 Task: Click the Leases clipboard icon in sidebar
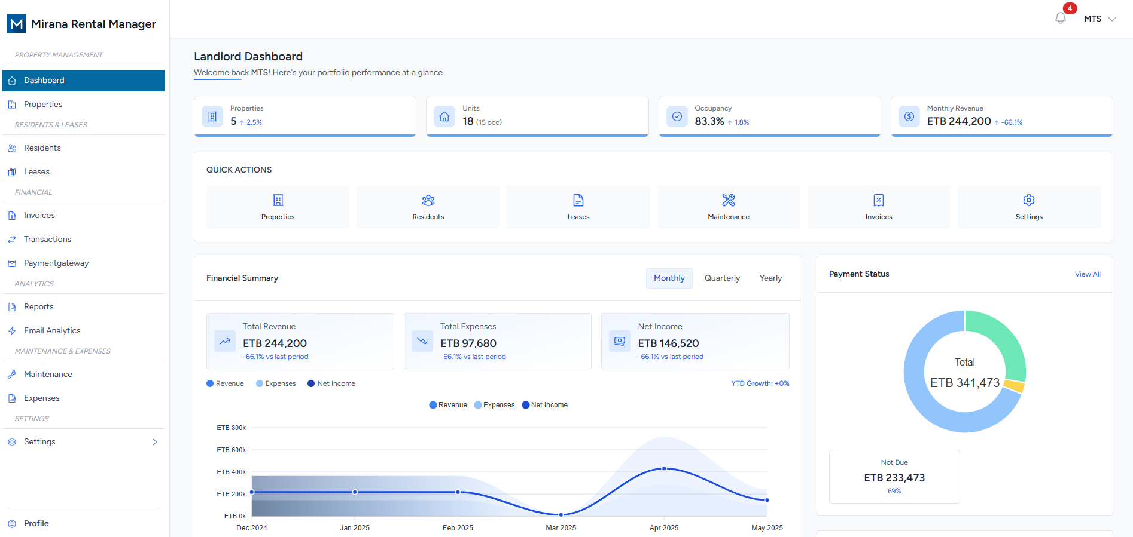[x=12, y=172]
